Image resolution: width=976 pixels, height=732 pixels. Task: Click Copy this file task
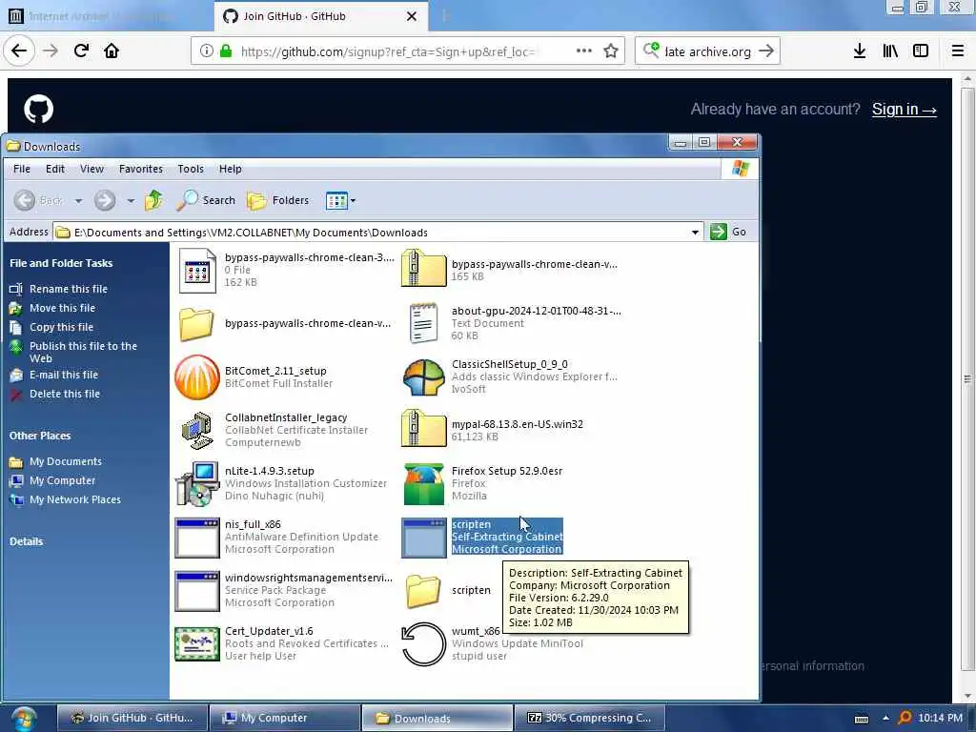point(61,327)
